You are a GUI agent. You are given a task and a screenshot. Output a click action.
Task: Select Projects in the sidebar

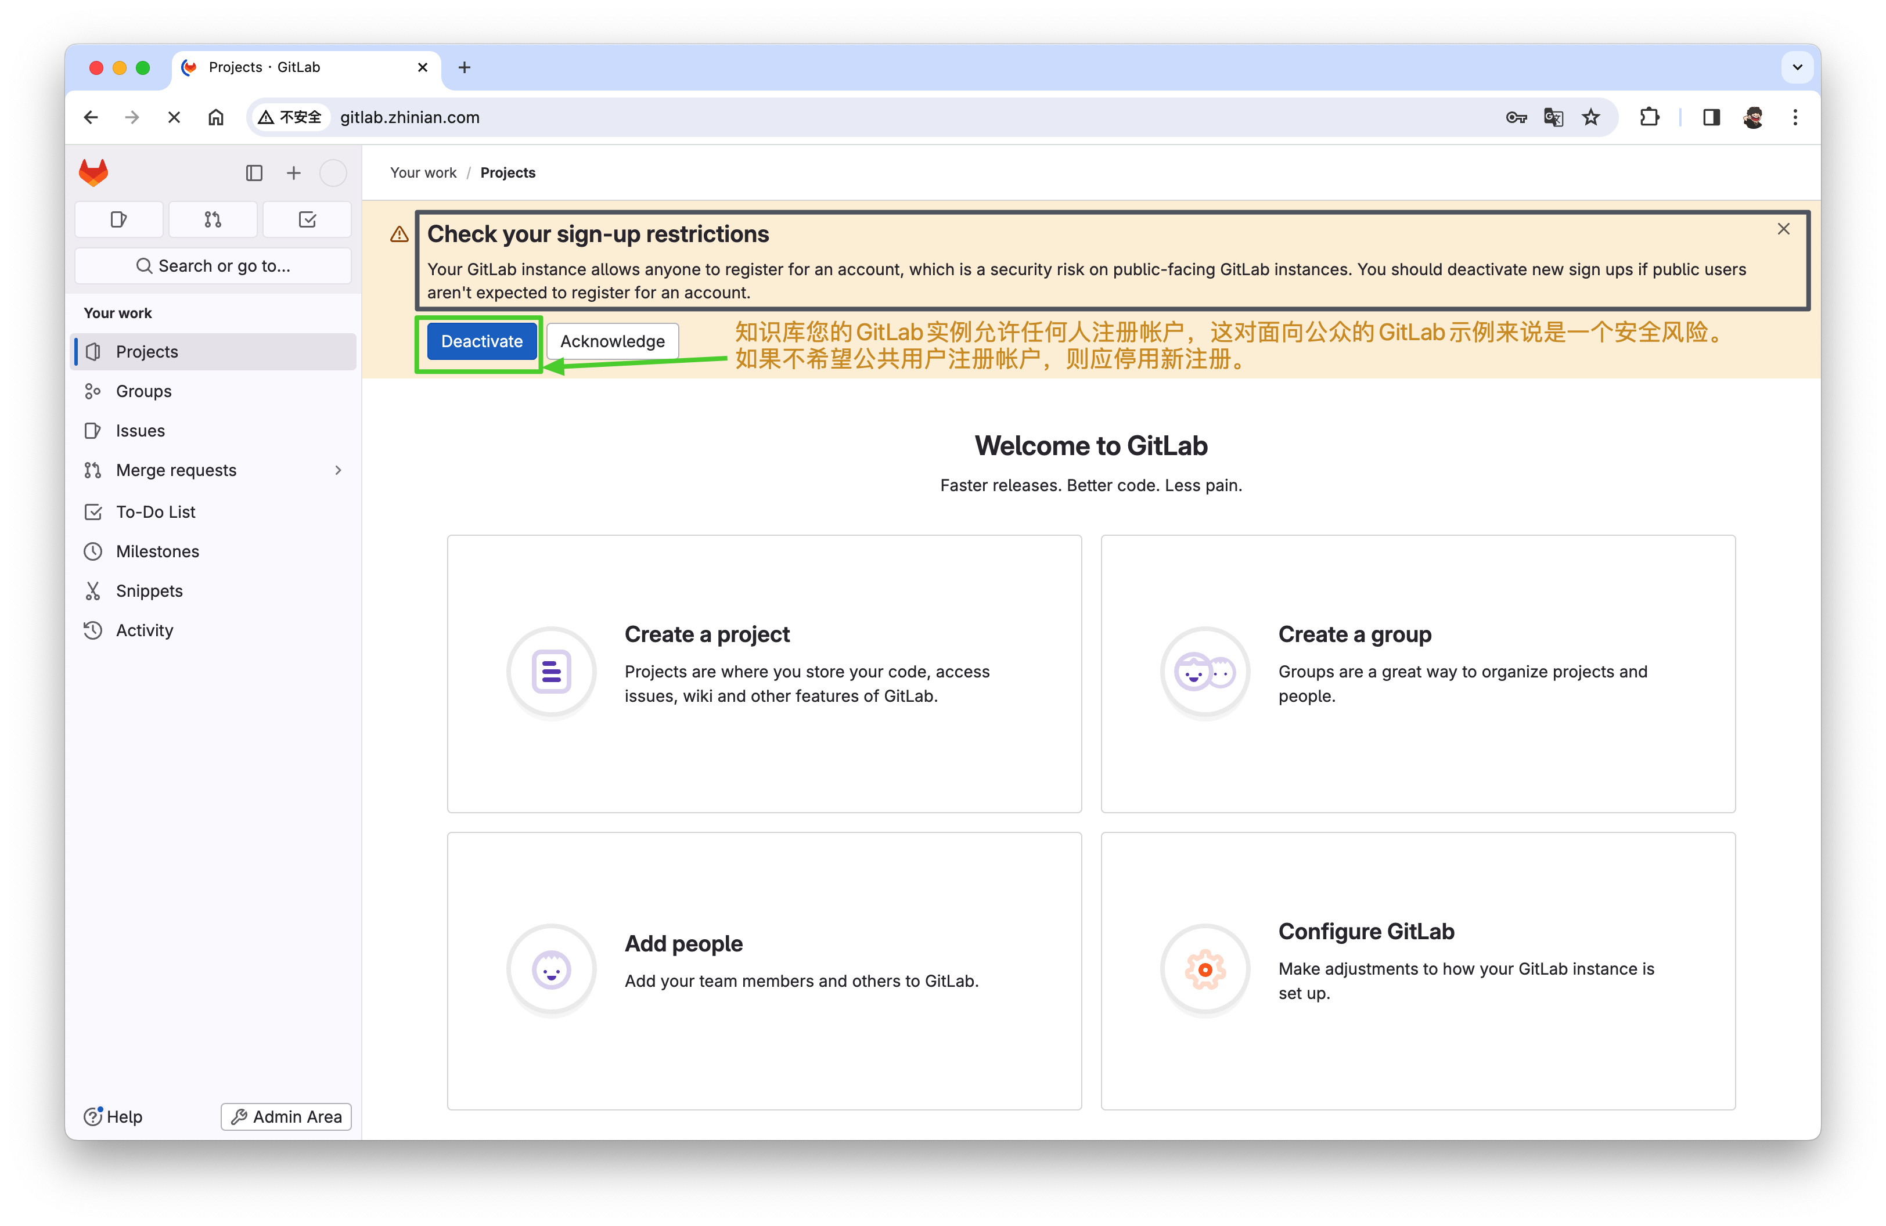213,351
